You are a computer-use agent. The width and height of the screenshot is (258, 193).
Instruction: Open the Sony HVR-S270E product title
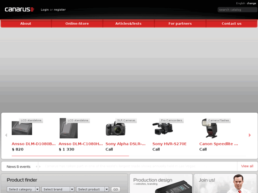pos(170,144)
